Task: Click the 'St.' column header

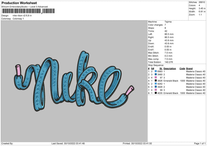Action: (161, 69)
